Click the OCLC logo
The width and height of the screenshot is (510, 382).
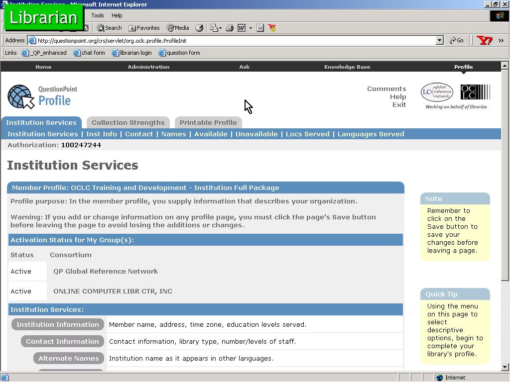click(x=475, y=92)
